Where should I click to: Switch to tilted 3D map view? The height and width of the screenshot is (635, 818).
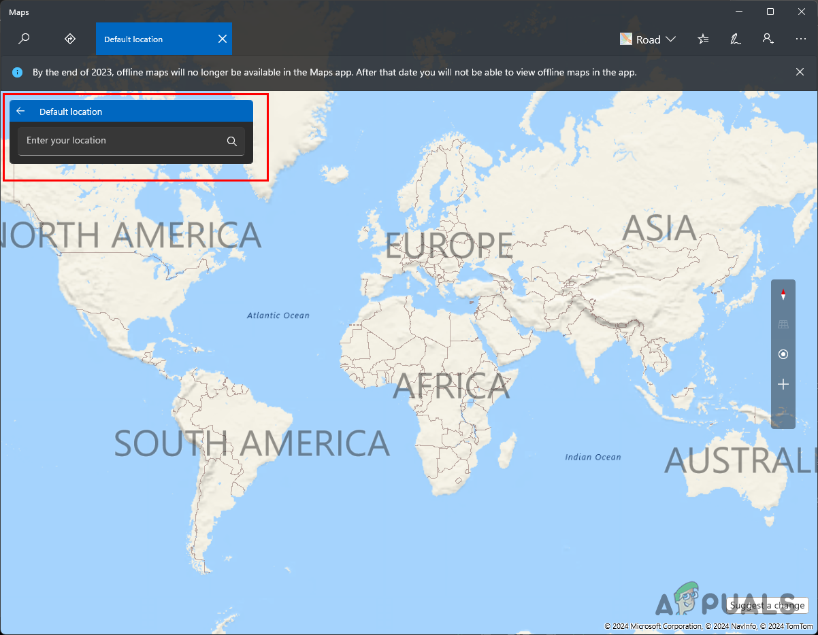point(783,324)
